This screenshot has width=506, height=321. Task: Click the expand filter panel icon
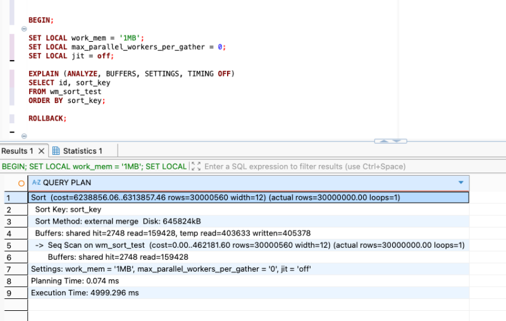(196, 166)
